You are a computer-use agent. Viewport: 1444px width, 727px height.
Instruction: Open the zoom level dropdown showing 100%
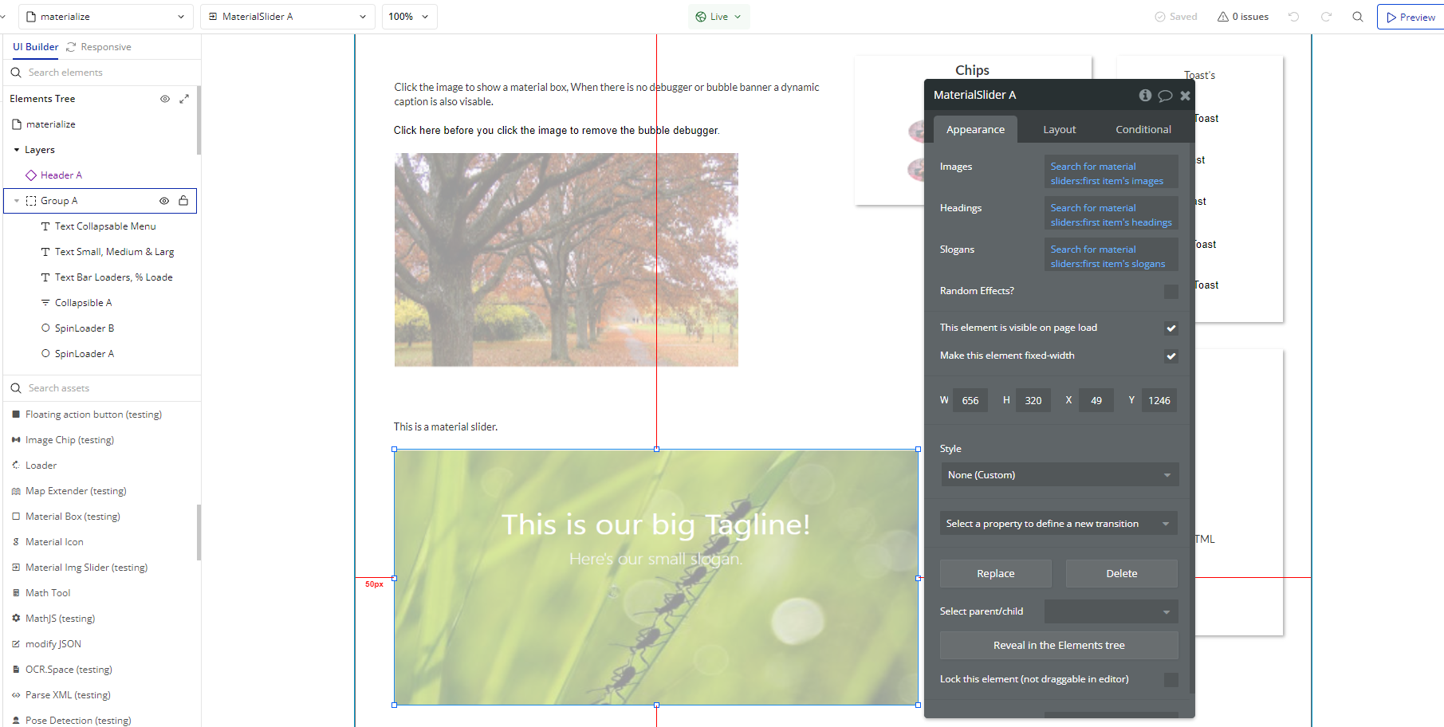tap(409, 16)
